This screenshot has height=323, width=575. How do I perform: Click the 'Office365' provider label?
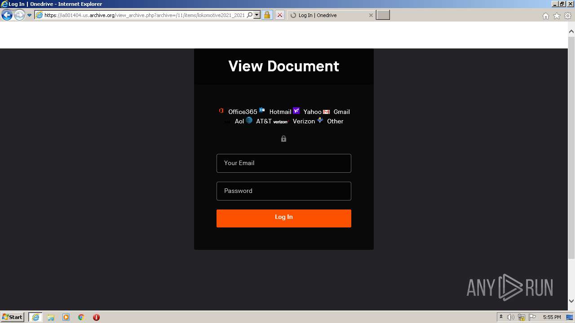pyautogui.click(x=243, y=112)
